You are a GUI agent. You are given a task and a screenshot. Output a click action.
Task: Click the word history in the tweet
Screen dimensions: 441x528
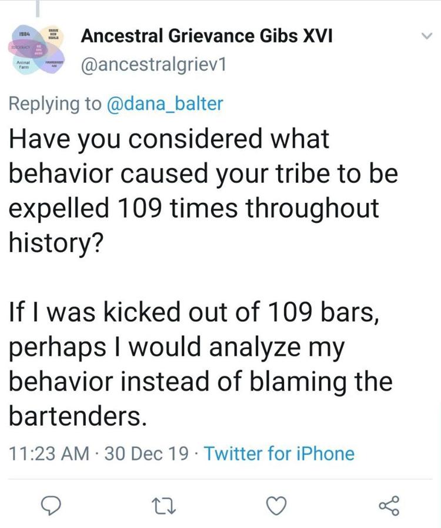[x=54, y=243]
